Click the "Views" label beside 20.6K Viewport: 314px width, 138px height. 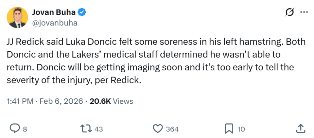pos(123,101)
